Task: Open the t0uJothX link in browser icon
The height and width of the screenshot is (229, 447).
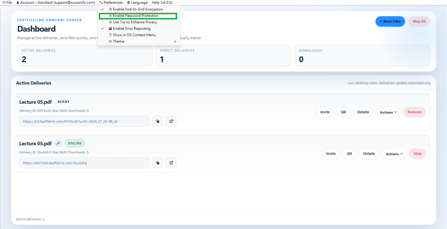Action: click(x=171, y=163)
